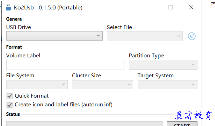Toggle Create icon and label files checkbox
The height and width of the screenshot is (126, 215).
point(10,105)
